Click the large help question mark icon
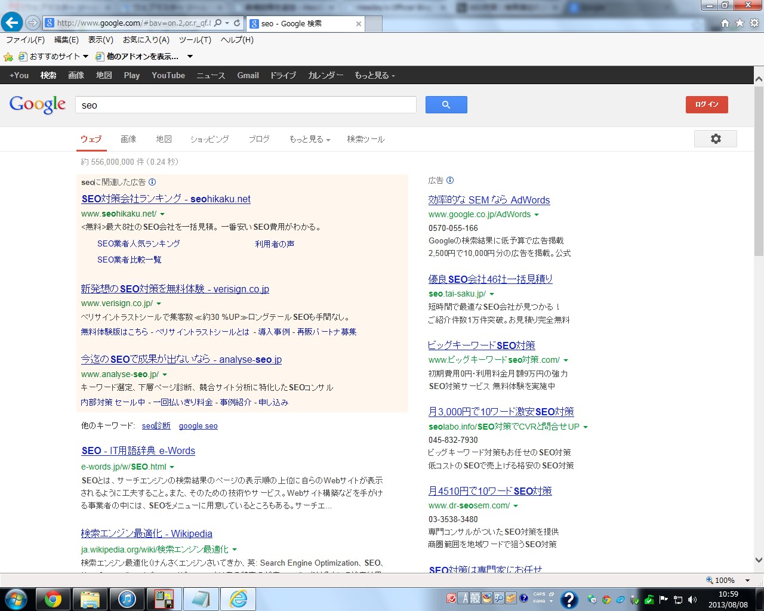This screenshot has width=764, height=611. pyautogui.click(x=569, y=599)
